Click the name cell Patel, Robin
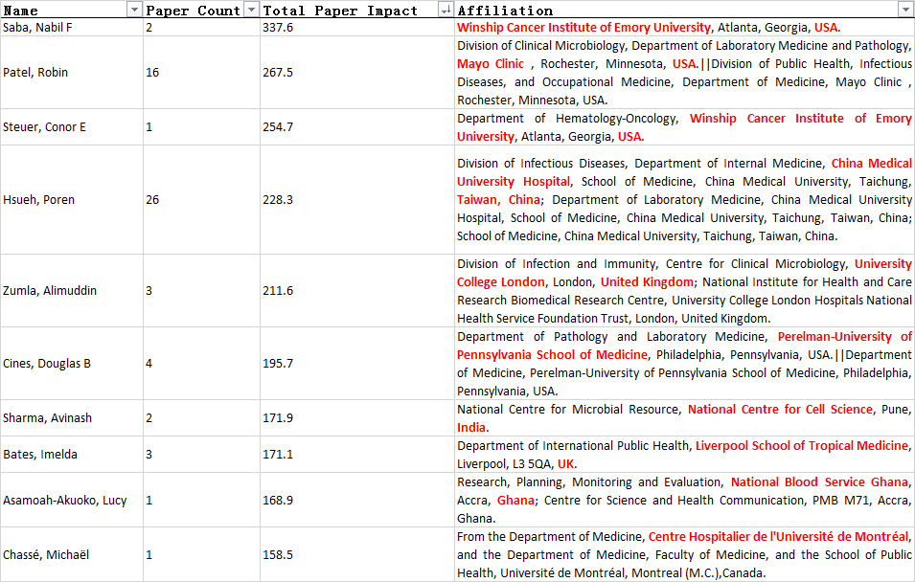This screenshot has width=915, height=582. click(72, 73)
